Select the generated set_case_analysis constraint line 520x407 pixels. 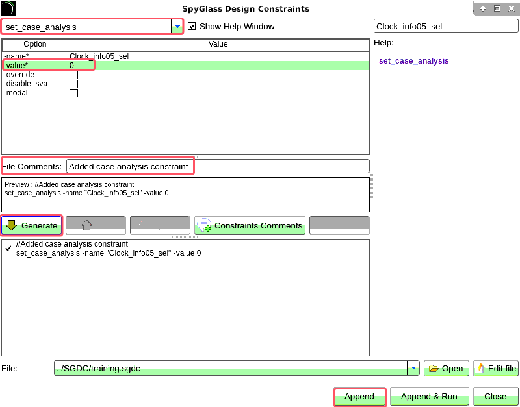click(x=109, y=253)
